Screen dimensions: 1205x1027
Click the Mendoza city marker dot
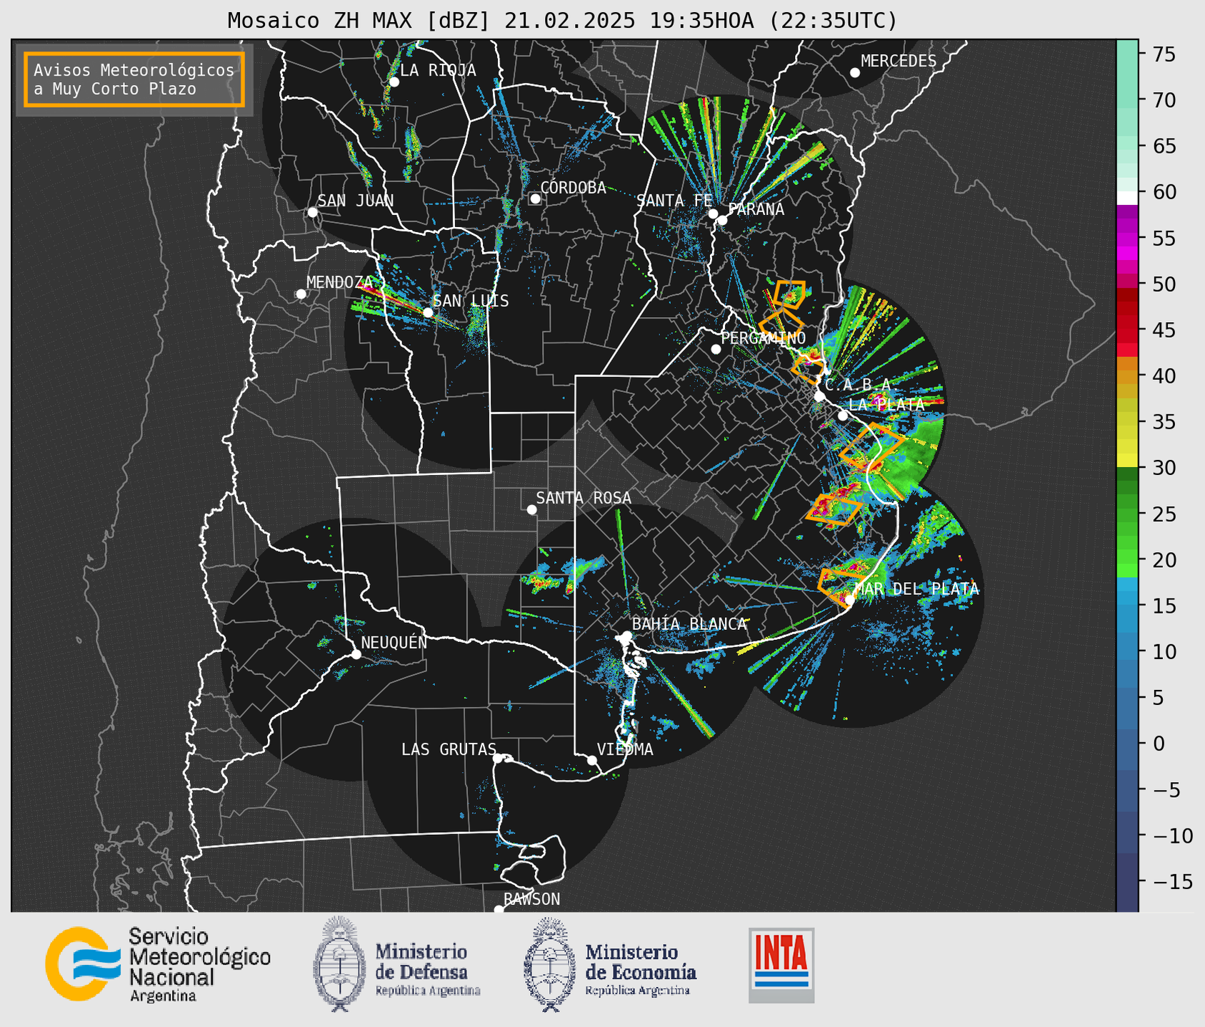[x=301, y=294]
